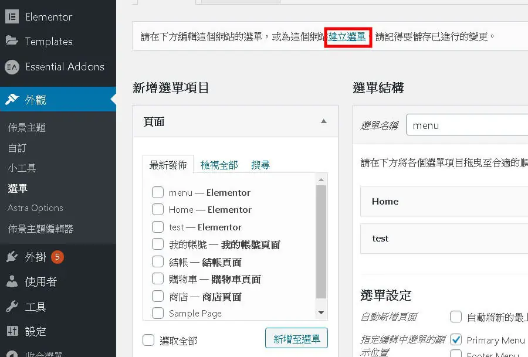Check the menu — Elementor page
The height and width of the screenshot is (357, 528).
click(x=158, y=192)
